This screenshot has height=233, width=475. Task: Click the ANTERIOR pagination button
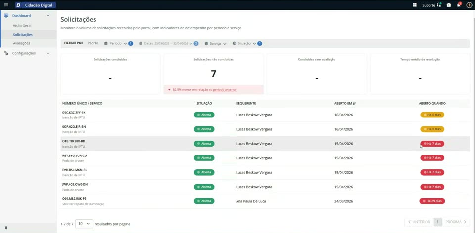[x=419, y=222]
